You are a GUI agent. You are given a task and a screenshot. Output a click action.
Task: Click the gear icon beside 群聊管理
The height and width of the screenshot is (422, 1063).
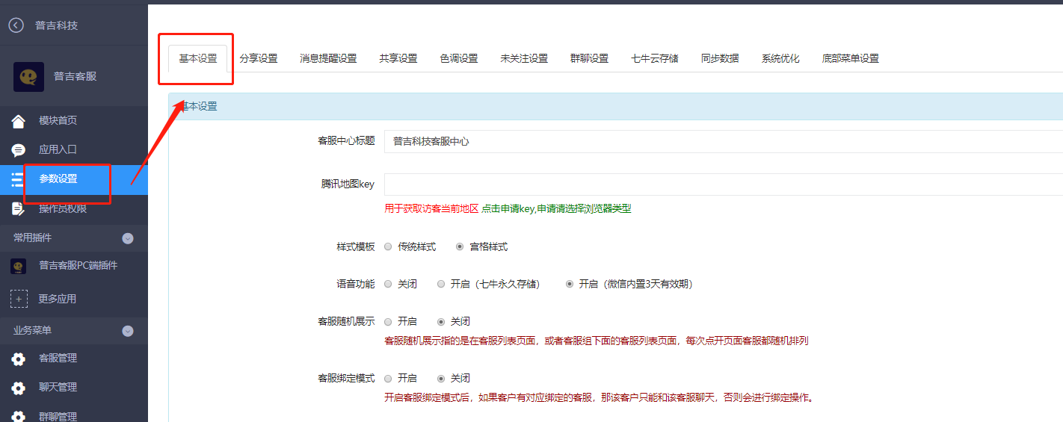point(18,416)
